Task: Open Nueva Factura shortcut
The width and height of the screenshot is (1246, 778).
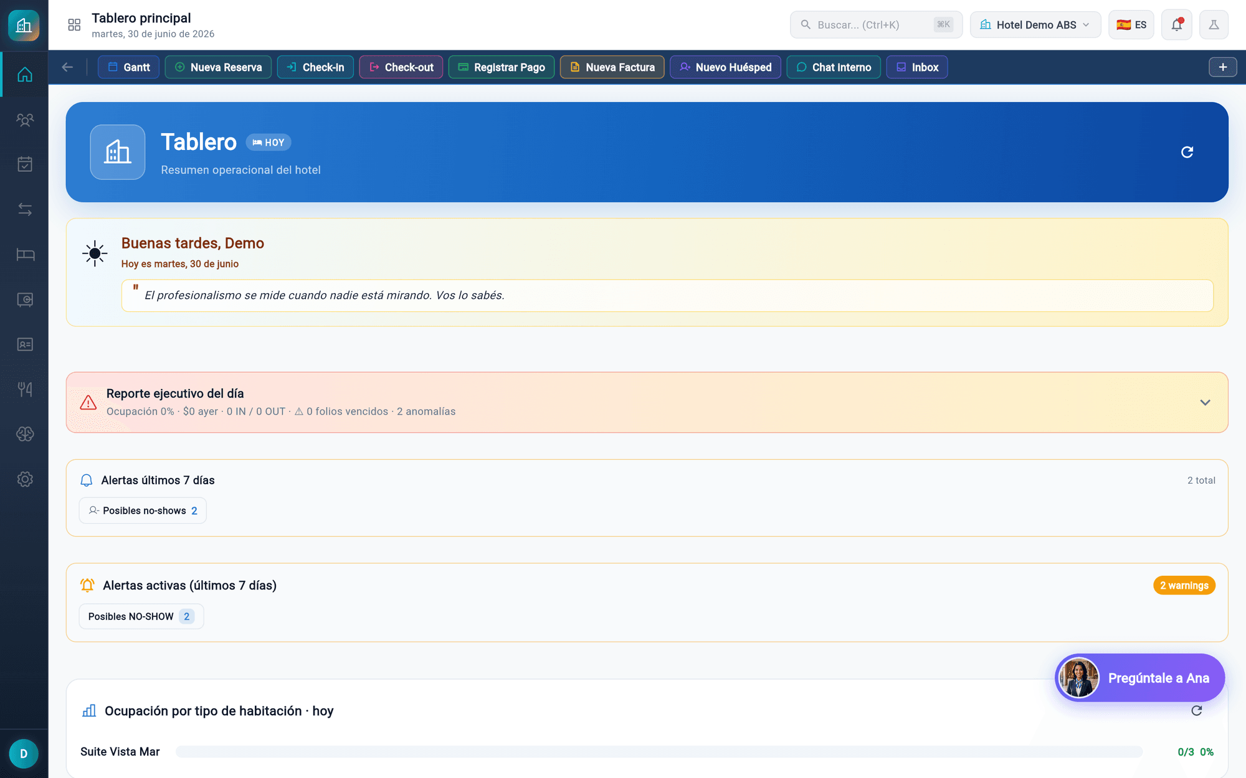Action: 612,67
